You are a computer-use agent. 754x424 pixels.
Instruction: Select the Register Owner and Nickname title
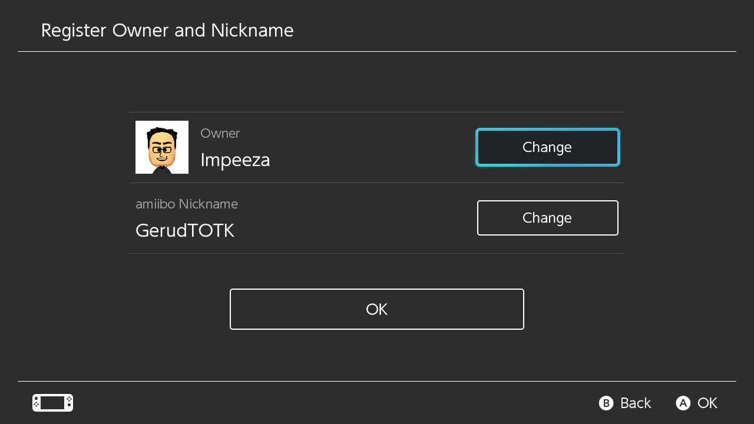[167, 30]
